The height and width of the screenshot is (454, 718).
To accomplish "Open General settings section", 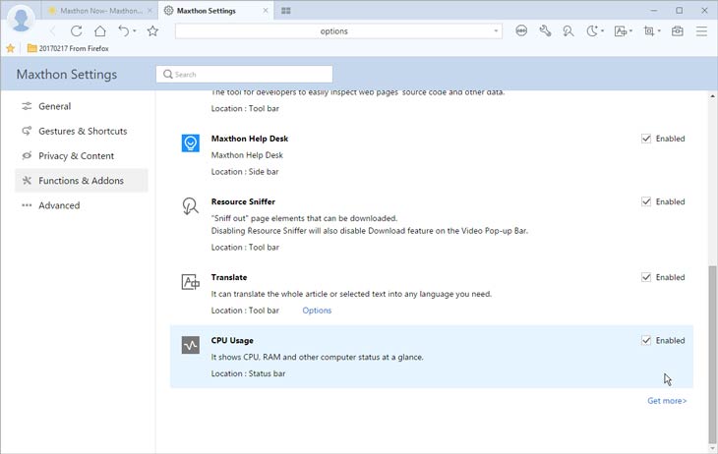I will [82, 106].
